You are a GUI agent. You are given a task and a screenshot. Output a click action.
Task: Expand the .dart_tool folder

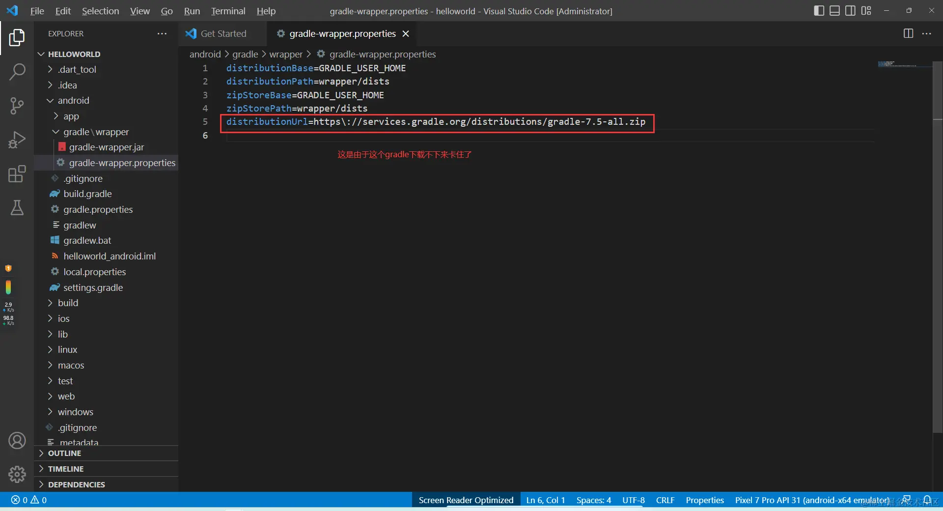point(77,69)
